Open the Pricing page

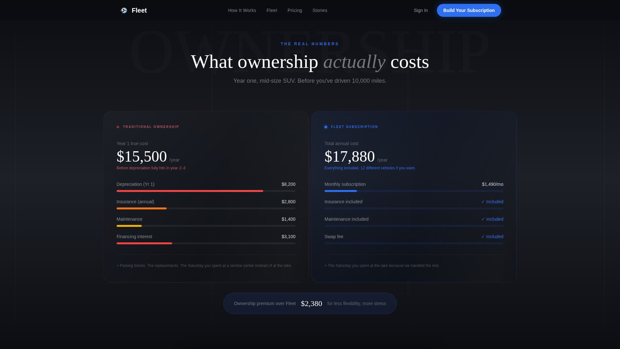(294, 10)
